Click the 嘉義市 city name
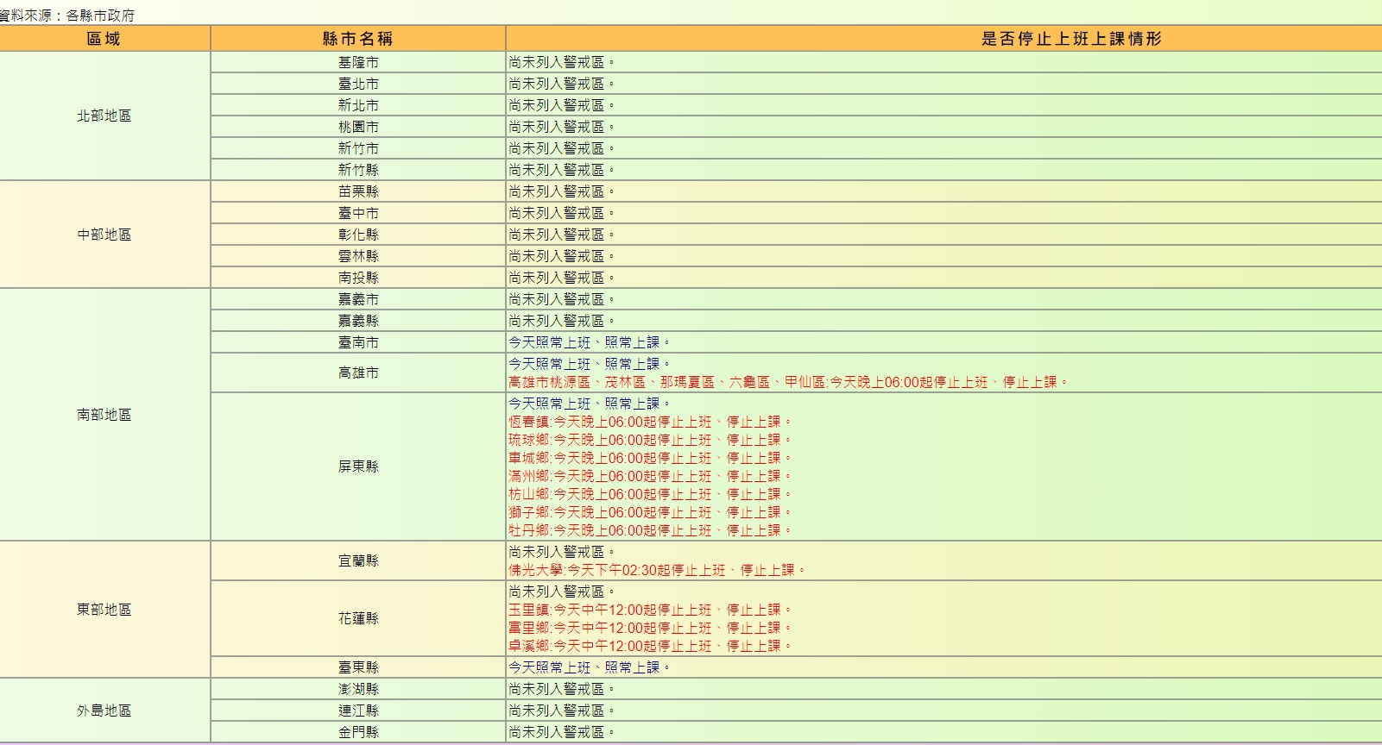Viewport: 1382px width, 745px height. click(358, 299)
